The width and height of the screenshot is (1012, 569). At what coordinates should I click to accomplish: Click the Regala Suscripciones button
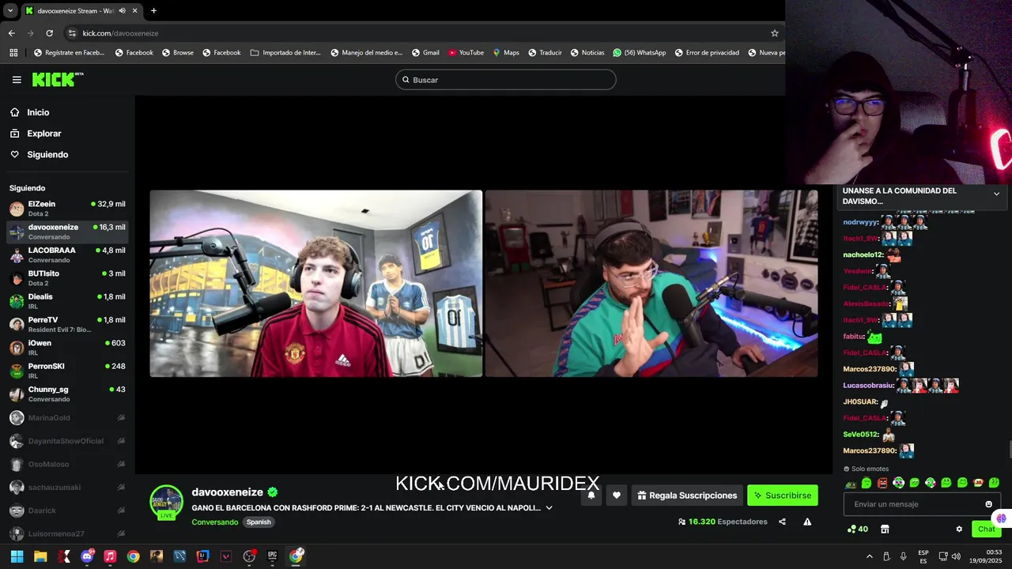point(687,496)
